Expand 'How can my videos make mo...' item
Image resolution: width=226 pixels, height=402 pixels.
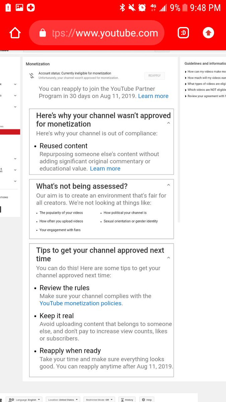(x=205, y=72)
